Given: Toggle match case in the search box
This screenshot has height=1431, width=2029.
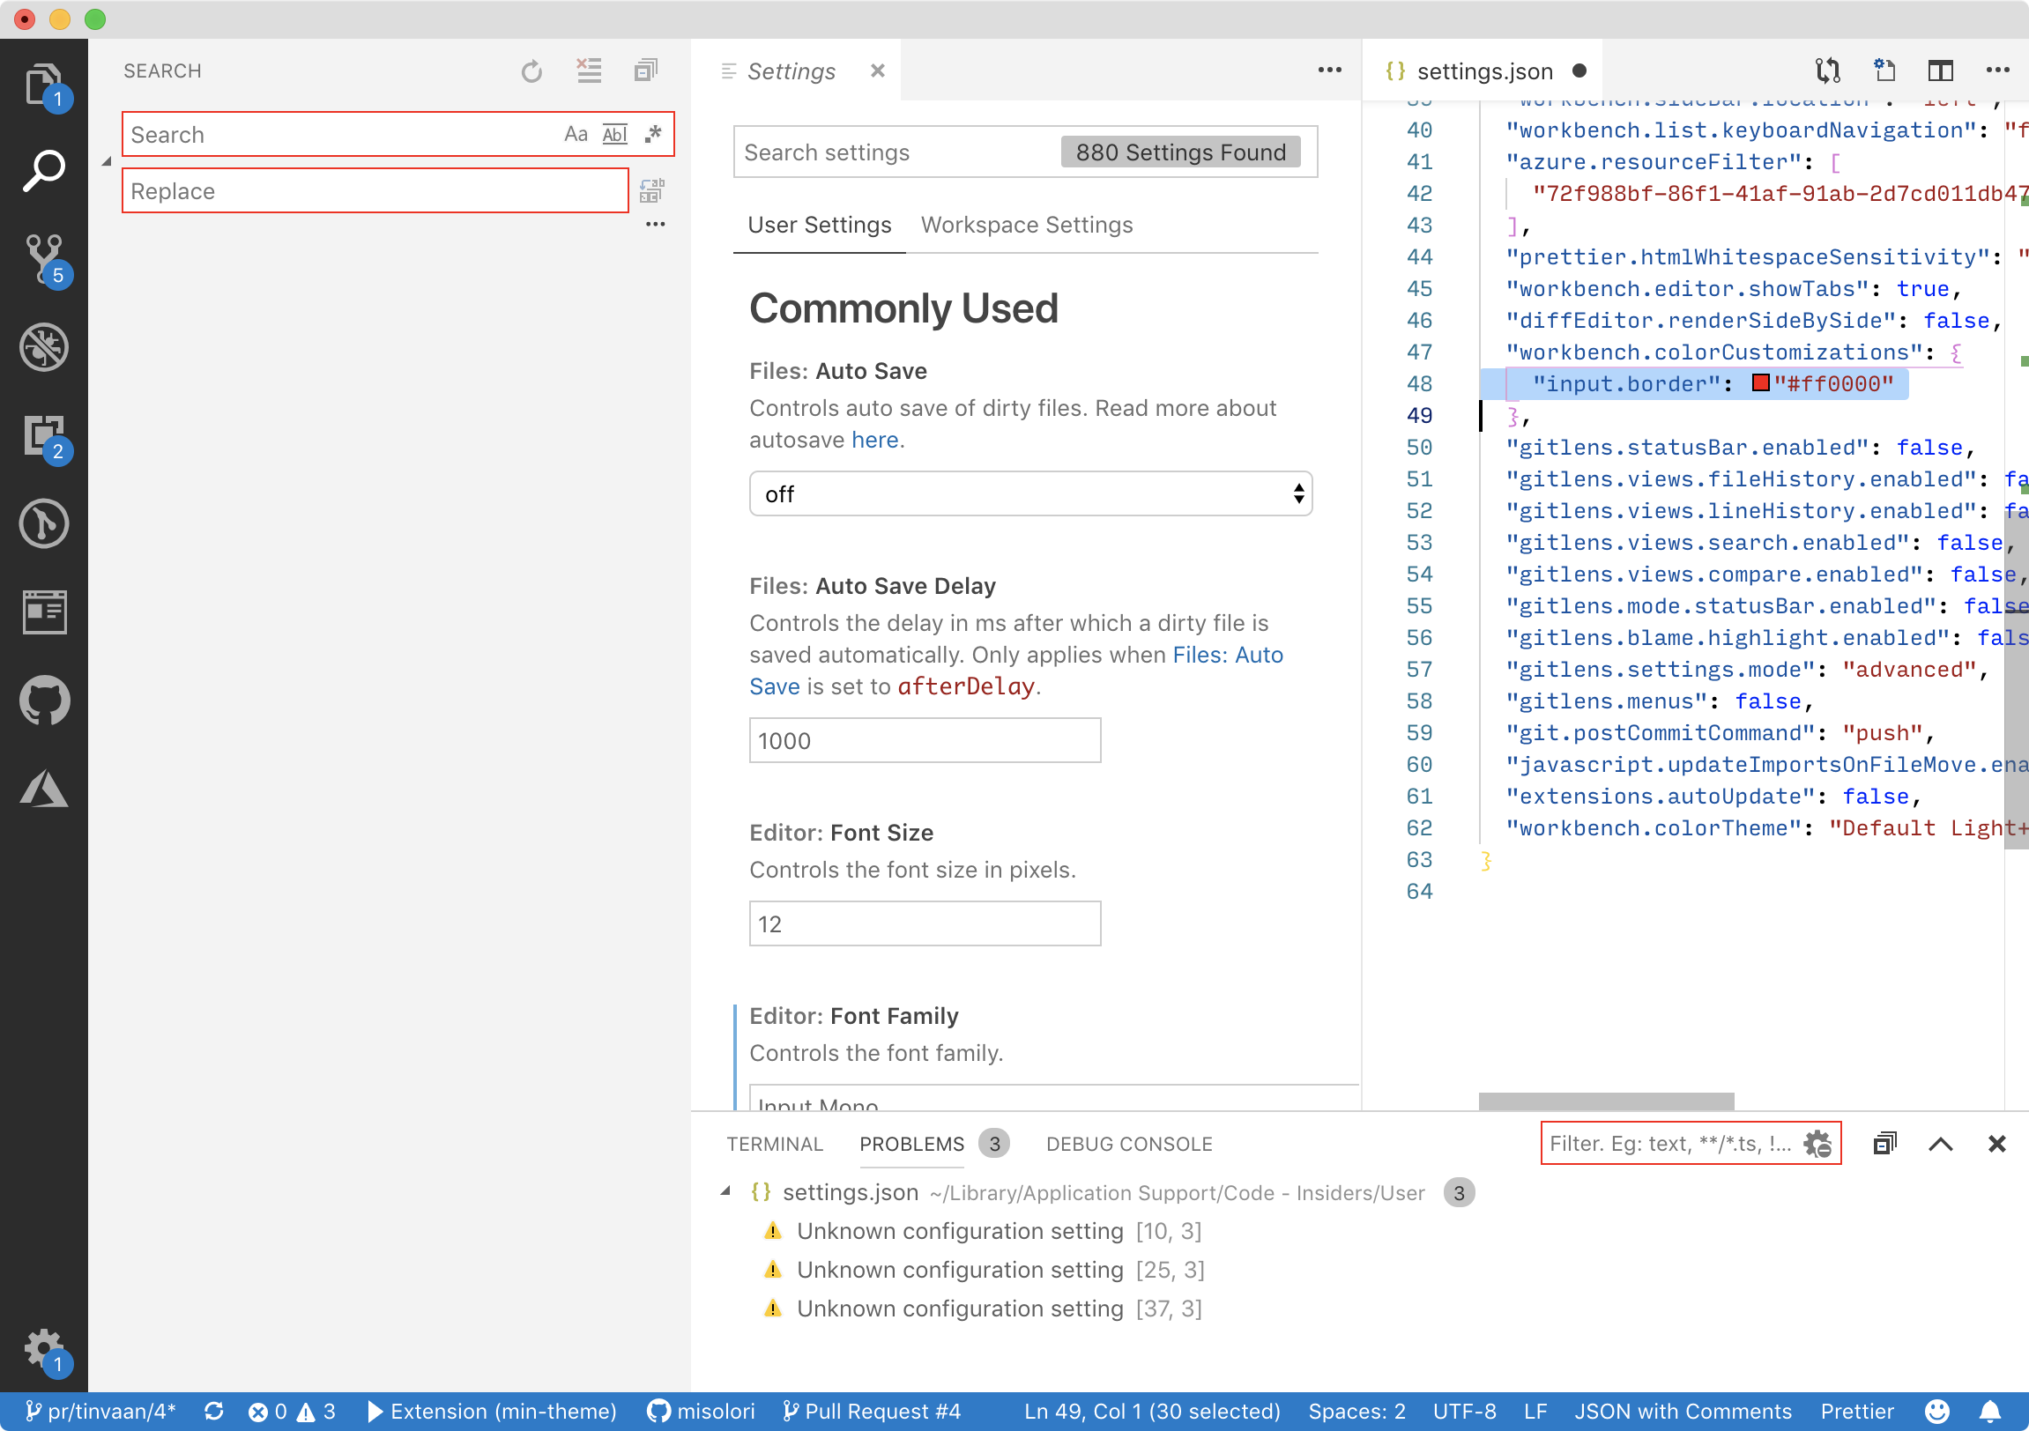Looking at the screenshot, I should [x=577, y=133].
